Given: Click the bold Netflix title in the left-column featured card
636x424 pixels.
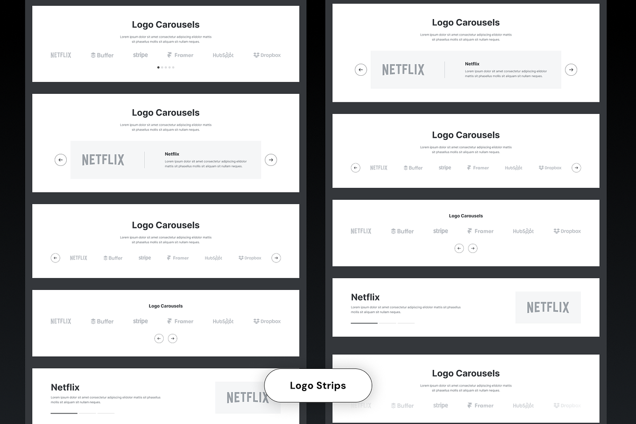Looking at the screenshot, I should coord(172,154).
